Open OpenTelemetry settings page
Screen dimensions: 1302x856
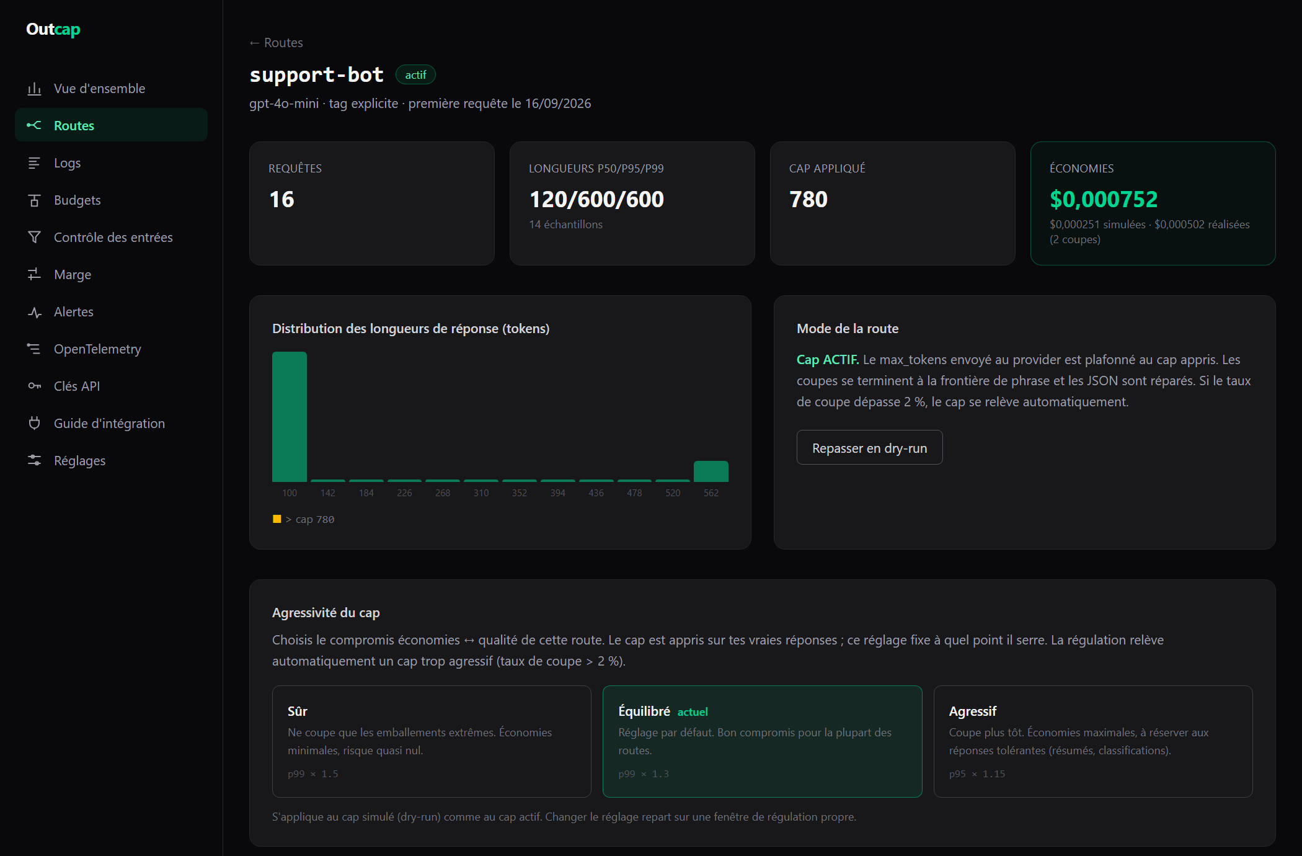tap(111, 349)
